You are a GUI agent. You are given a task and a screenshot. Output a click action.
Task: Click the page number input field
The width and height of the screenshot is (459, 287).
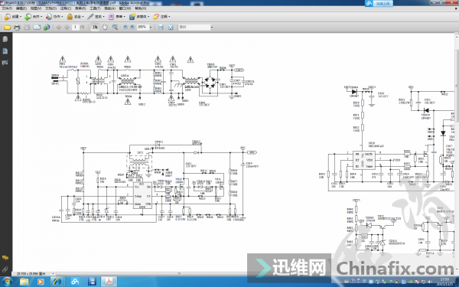coord(75,28)
